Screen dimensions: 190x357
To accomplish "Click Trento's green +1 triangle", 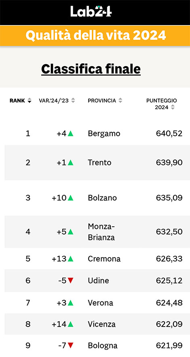I will pyautogui.click(x=71, y=163).
